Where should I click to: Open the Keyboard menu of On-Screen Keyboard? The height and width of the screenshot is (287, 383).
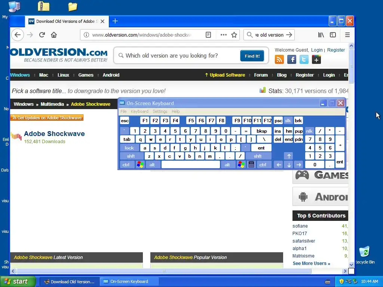140,111
